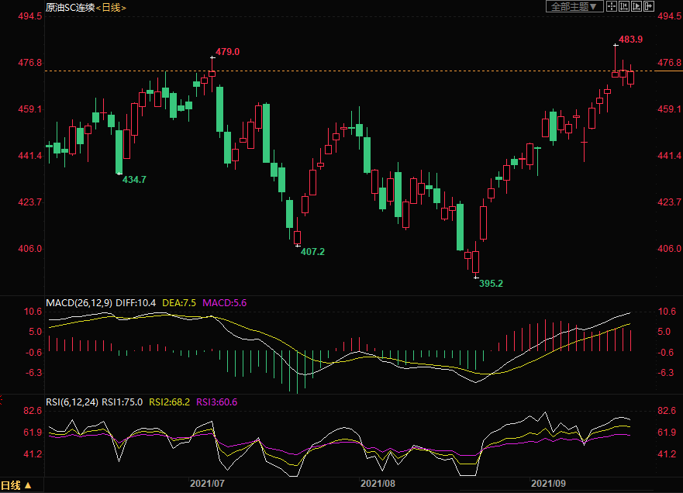683x493 pixels.
Task: Click the 原油SC连续 contract name
Action: click(x=69, y=7)
